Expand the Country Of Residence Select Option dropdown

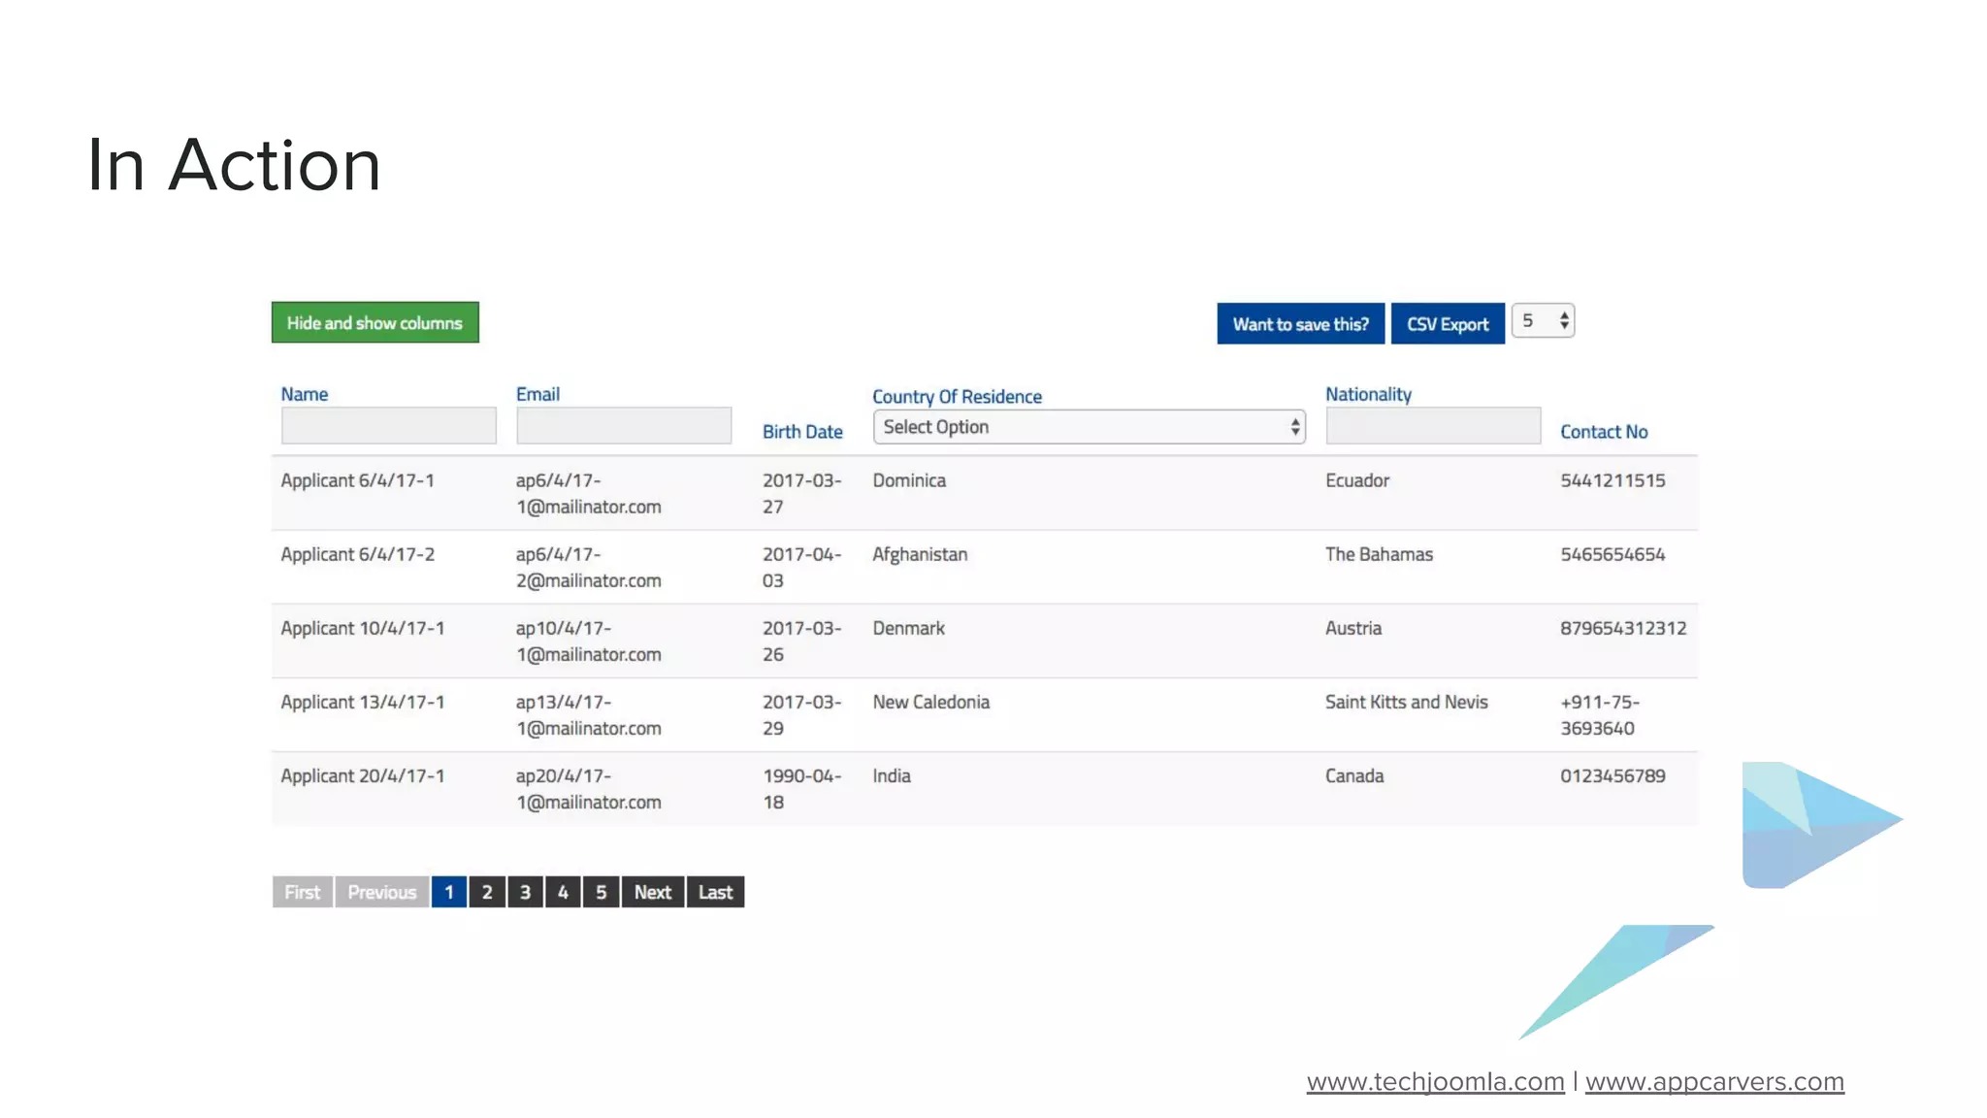(x=1088, y=427)
